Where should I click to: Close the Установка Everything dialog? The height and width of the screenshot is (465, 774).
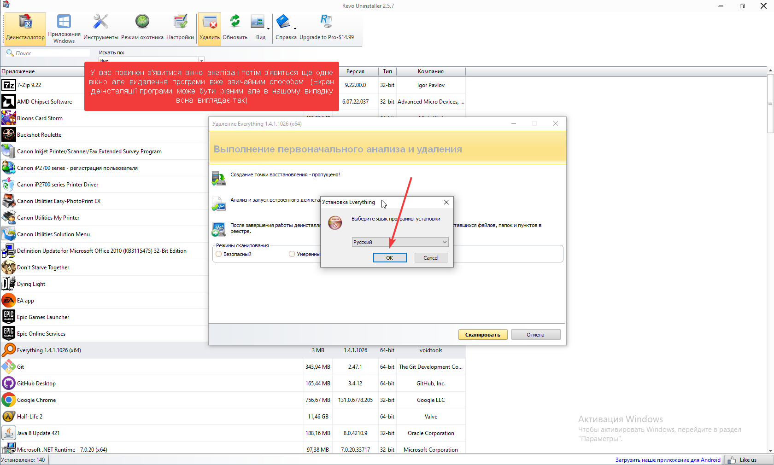coord(446,202)
